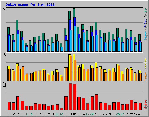Select the orange Sites bar for day 4
Screen dimensions: 149x117
tap(23, 74)
